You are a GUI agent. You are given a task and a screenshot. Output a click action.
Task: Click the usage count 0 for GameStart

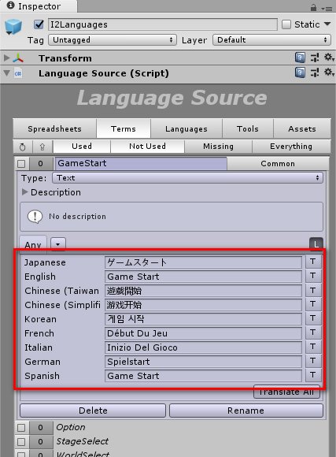point(40,164)
